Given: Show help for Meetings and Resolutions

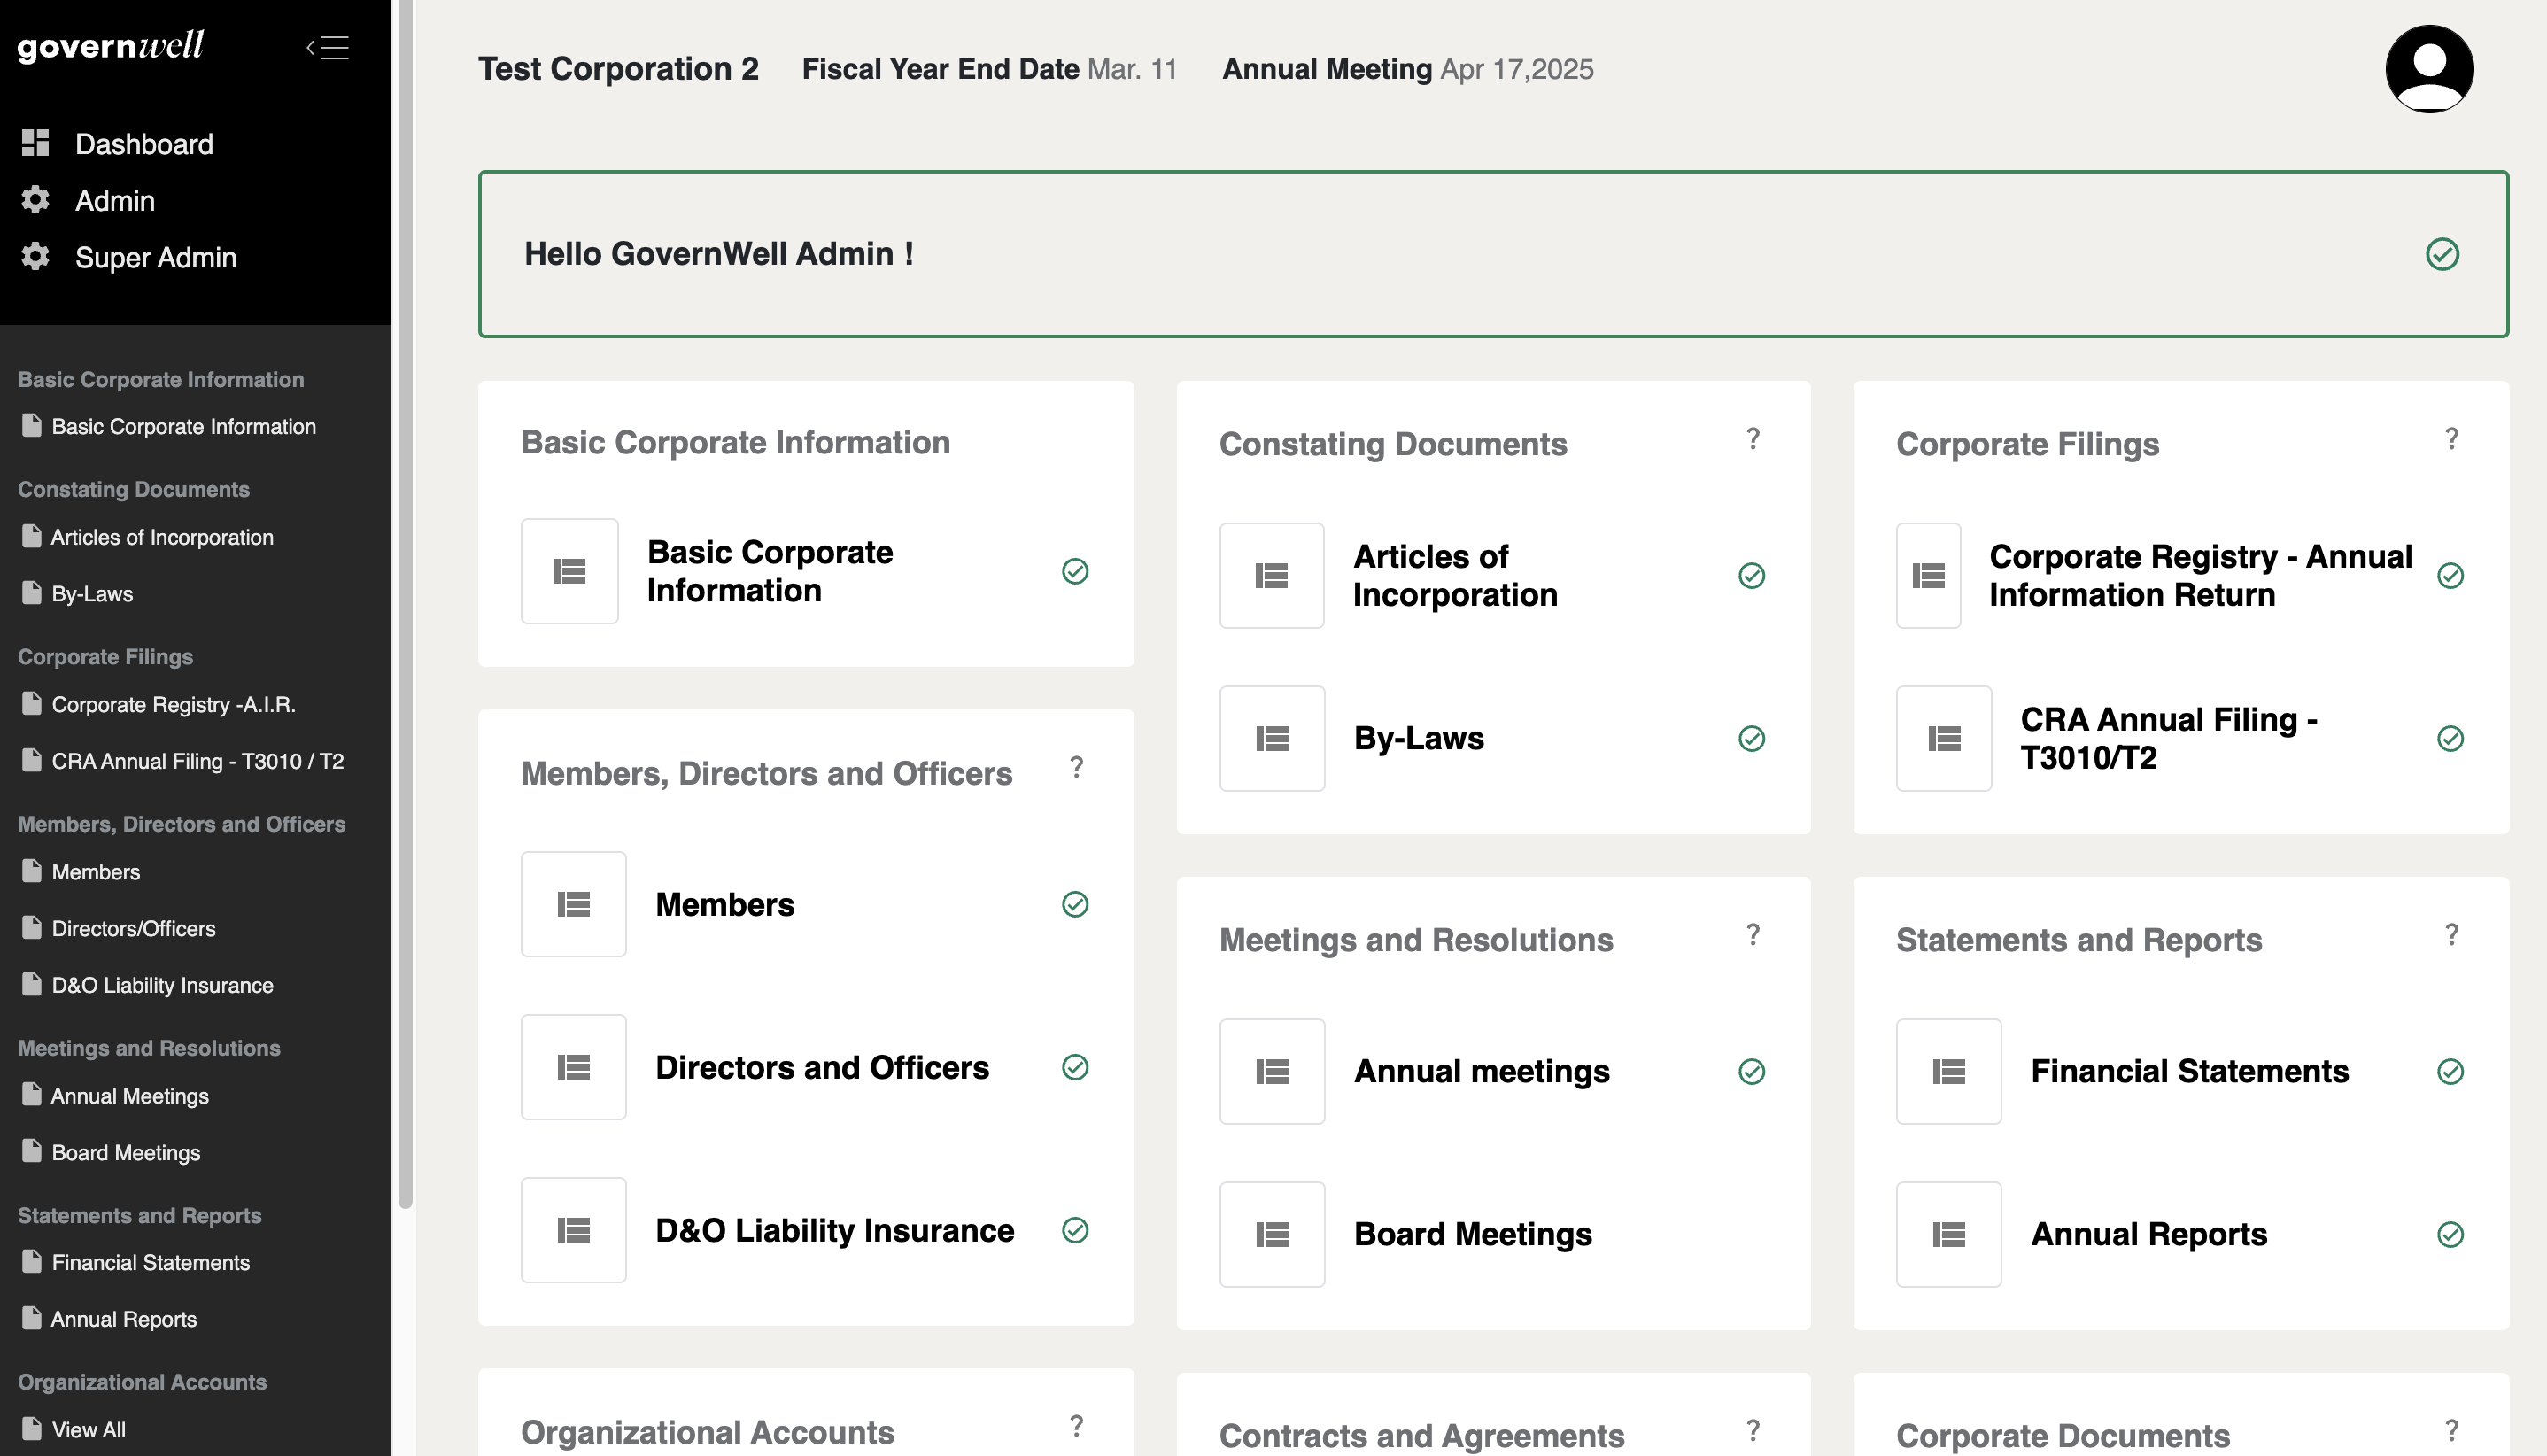Looking at the screenshot, I should 1752,935.
